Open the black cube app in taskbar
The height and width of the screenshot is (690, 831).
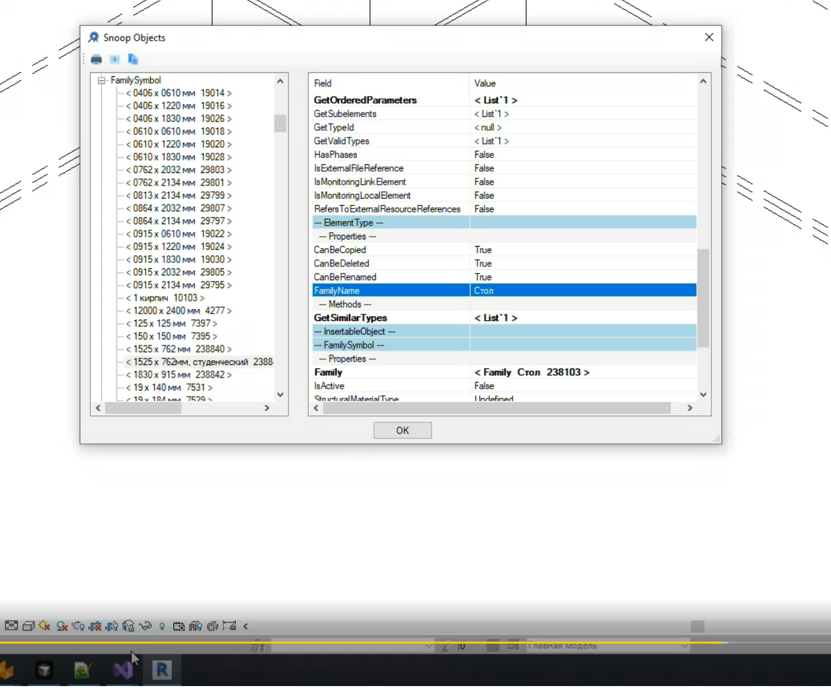(x=44, y=670)
